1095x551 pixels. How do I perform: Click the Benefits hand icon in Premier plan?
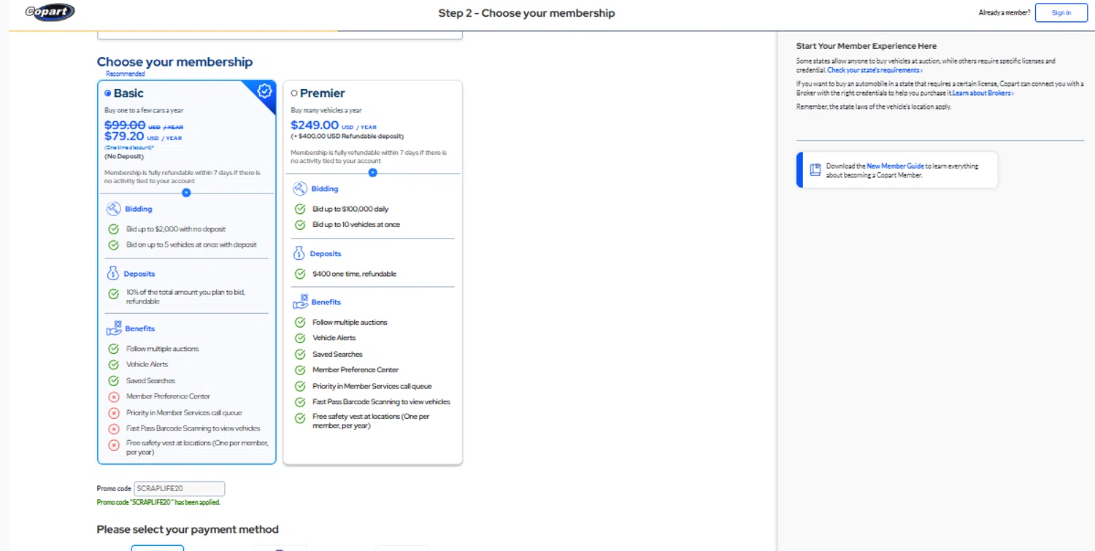(300, 301)
